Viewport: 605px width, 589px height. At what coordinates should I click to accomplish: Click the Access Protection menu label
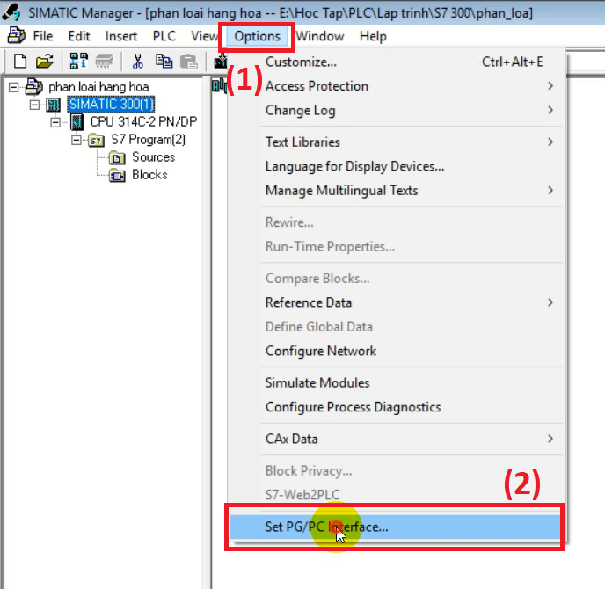click(317, 86)
